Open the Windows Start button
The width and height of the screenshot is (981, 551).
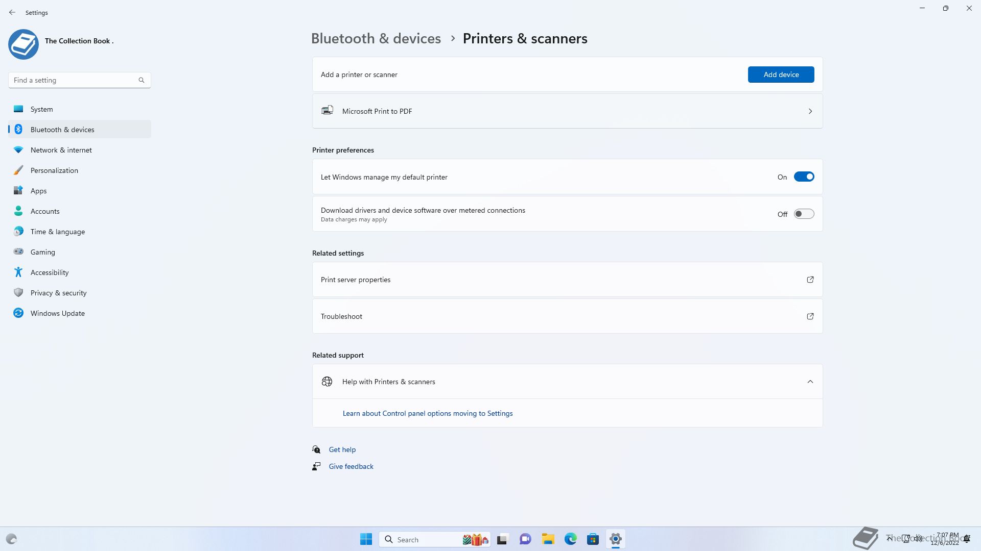(x=366, y=539)
